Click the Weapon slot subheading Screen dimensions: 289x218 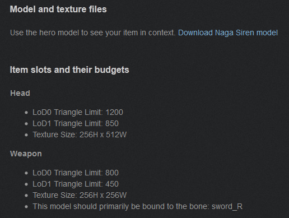[x=26, y=154]
